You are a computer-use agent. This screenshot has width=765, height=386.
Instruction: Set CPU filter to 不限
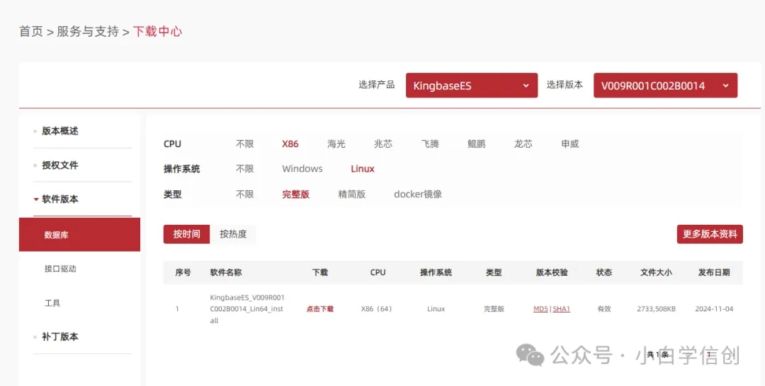244,144
